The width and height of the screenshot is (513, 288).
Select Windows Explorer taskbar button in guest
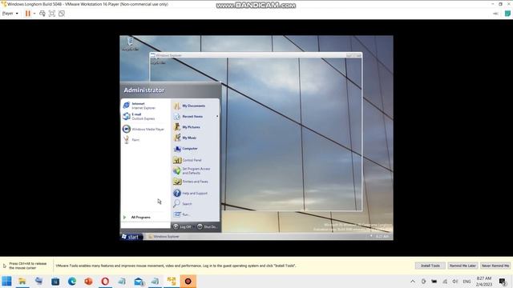point(164,237)
